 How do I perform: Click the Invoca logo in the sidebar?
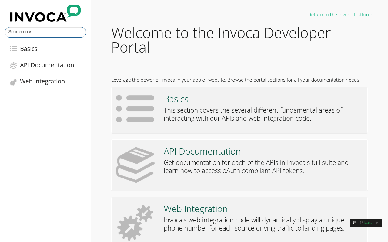(x=45, y=13)
